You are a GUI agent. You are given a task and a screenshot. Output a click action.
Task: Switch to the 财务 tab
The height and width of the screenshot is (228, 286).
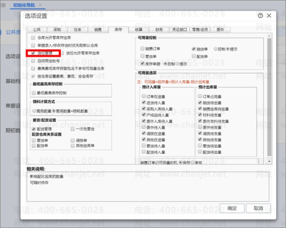pyautogui.click(x=159, y=30)
